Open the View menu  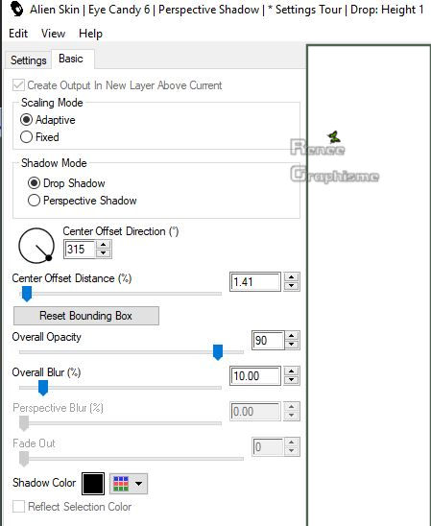(x=54, y=34)
